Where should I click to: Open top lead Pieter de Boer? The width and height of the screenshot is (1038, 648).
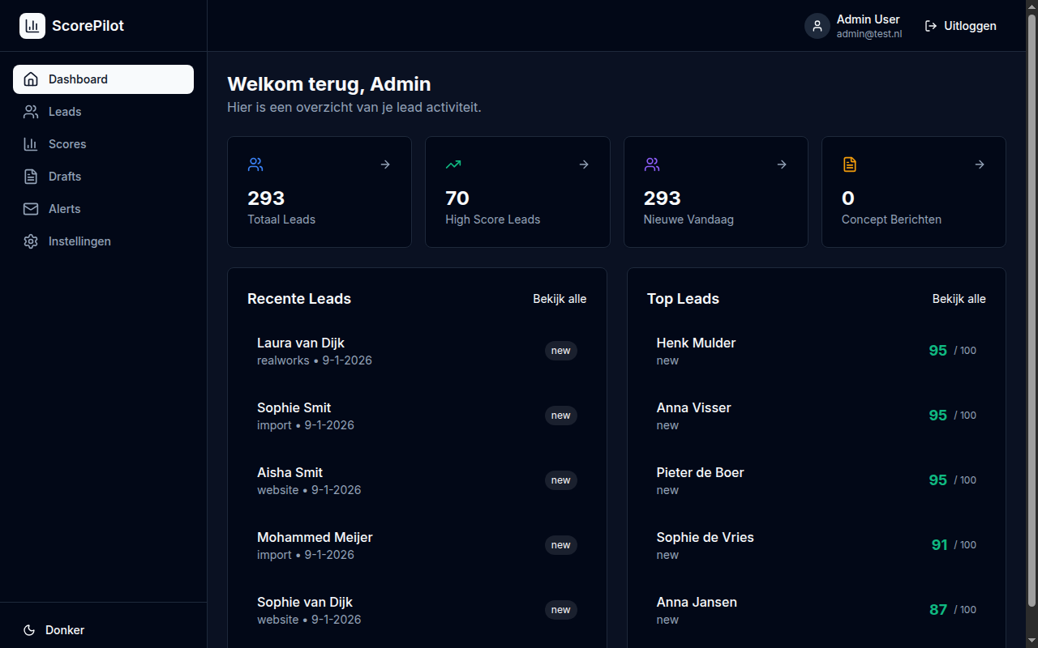pos(817,480)
